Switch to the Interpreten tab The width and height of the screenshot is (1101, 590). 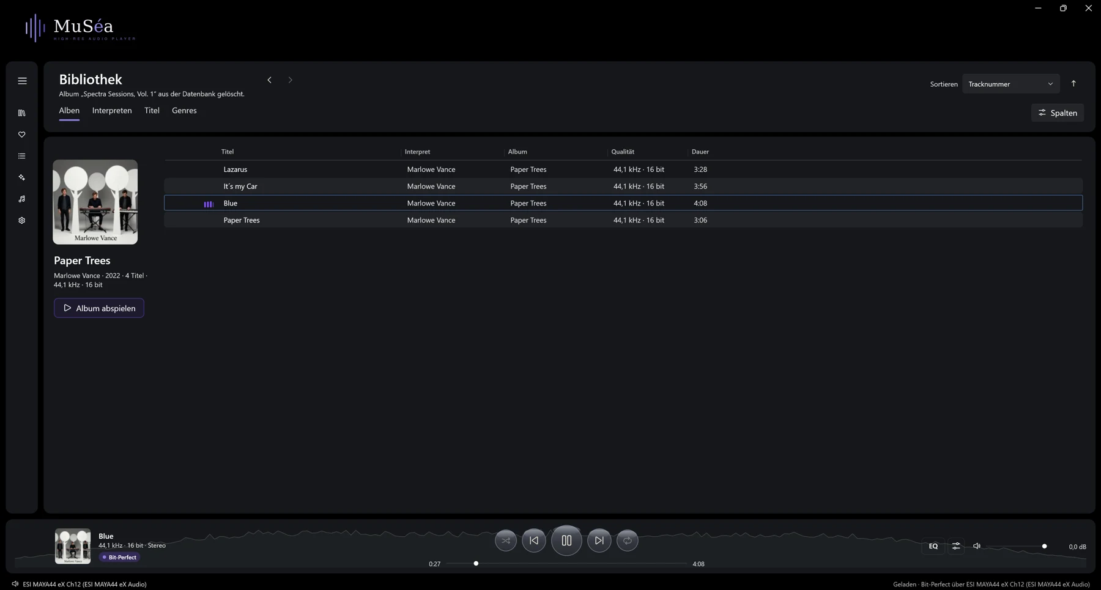tap(112, 111)
